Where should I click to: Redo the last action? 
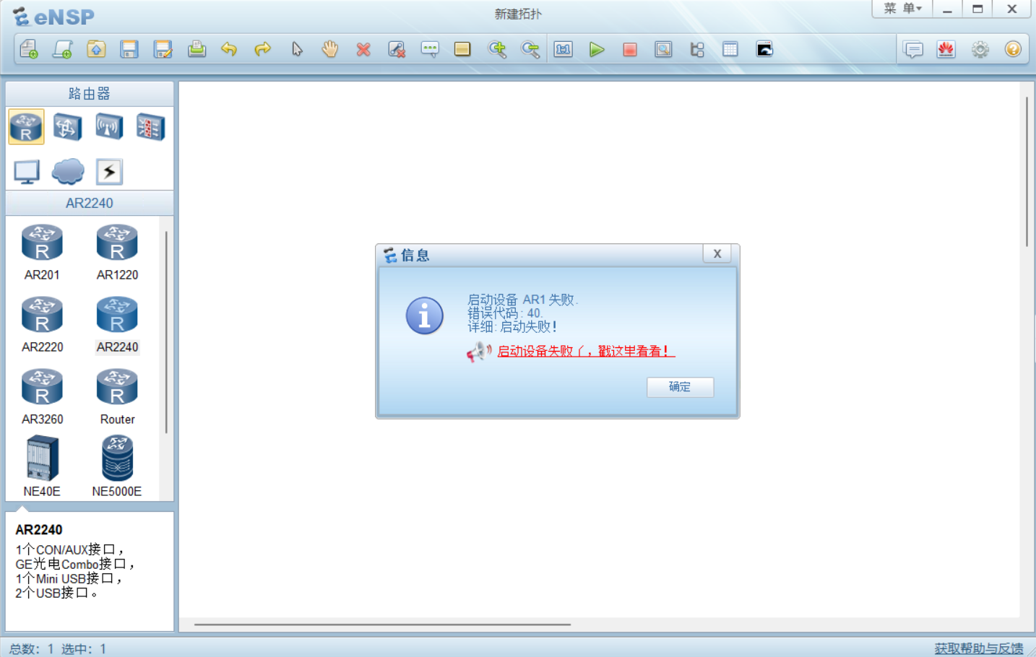point(263,49)
